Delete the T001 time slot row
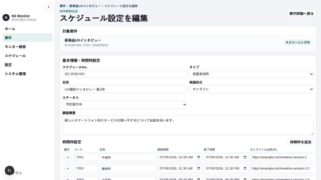321x180 pixels. tap(68, 157)
